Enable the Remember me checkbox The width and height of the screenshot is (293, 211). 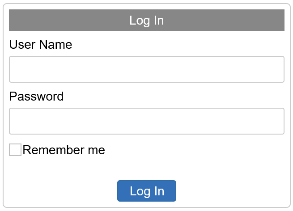pos(15,150)
